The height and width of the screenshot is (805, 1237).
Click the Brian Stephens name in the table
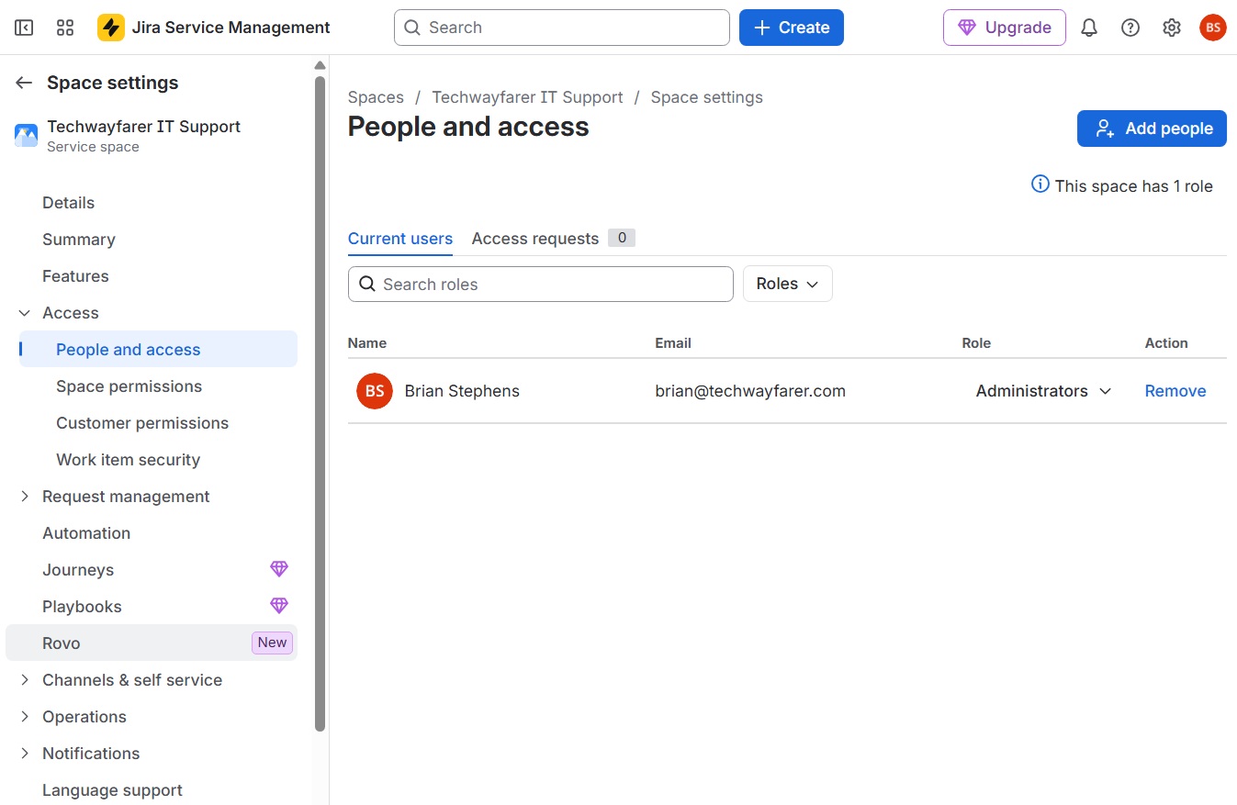tap(462, 391)
